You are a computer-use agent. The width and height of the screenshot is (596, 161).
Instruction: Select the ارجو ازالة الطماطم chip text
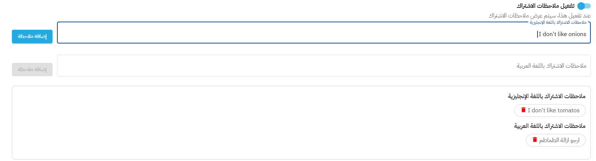coord(559,140)
